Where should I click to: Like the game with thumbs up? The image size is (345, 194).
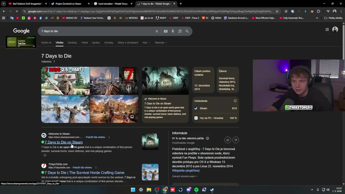[x=228, y=140]
